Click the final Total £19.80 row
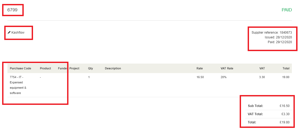The width and height of the screenshot is (298, 130). [269, 122]
